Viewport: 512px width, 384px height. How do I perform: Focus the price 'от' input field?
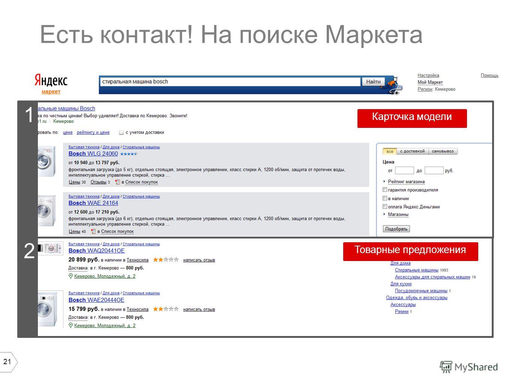pos(404,171)
